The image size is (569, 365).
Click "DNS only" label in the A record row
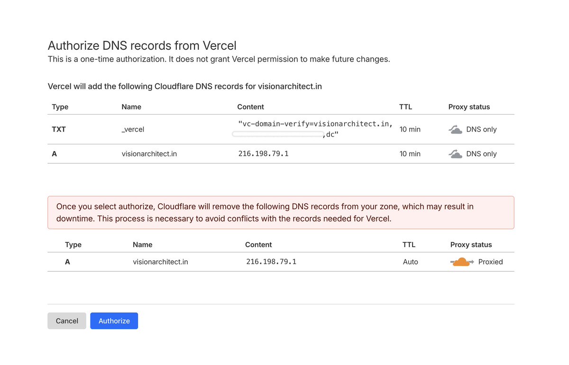[481, 154]
